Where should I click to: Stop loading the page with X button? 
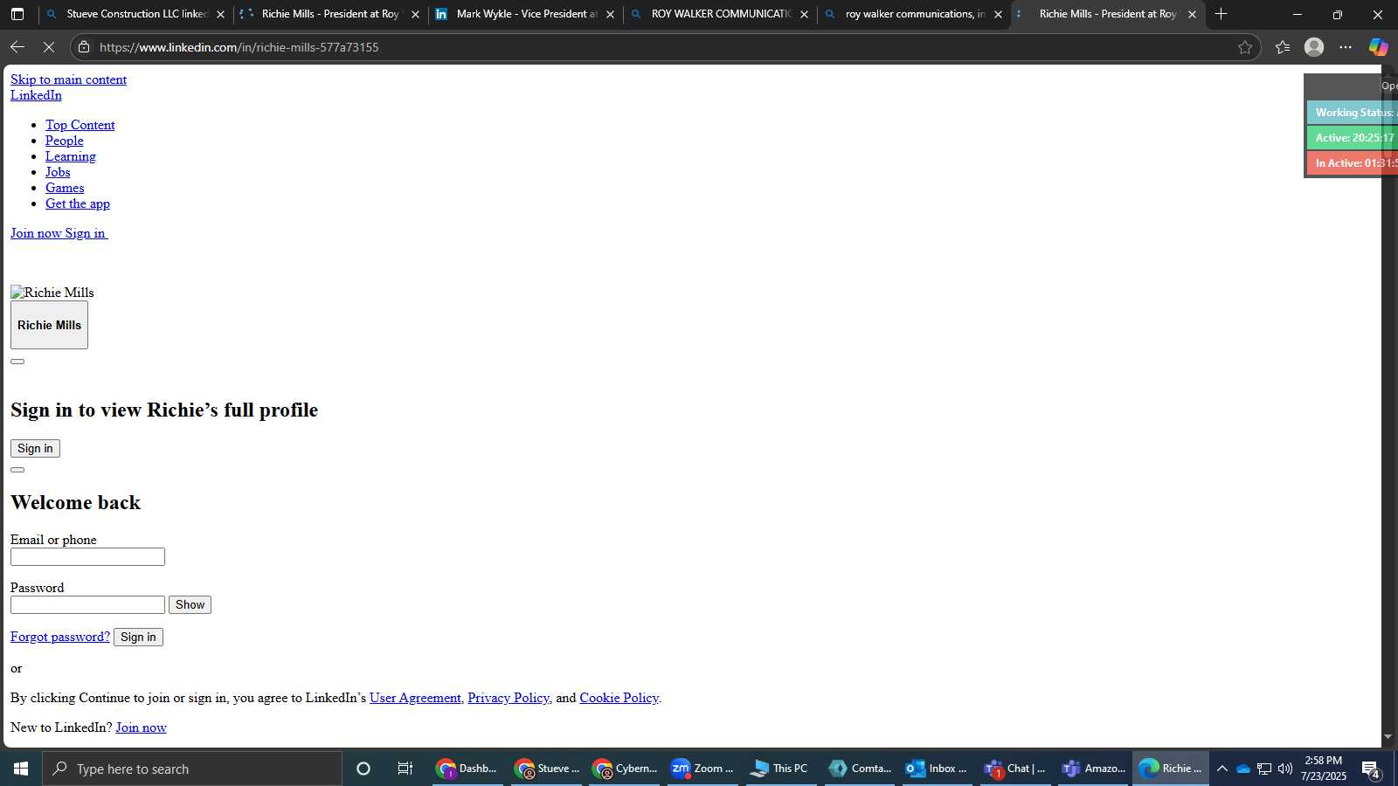[x=49, y=47]
